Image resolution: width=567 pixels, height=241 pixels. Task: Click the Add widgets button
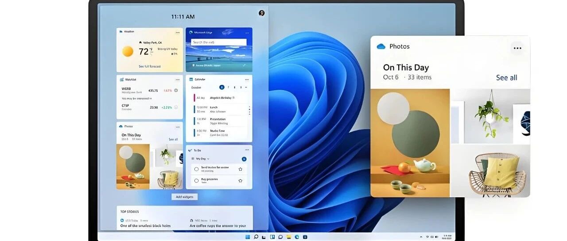point(184,197)
